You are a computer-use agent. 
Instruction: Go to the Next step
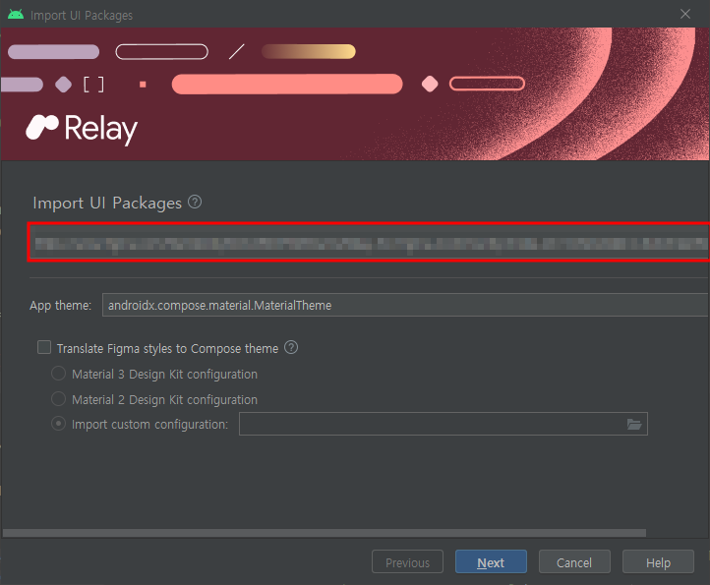(x=491, y=562)
